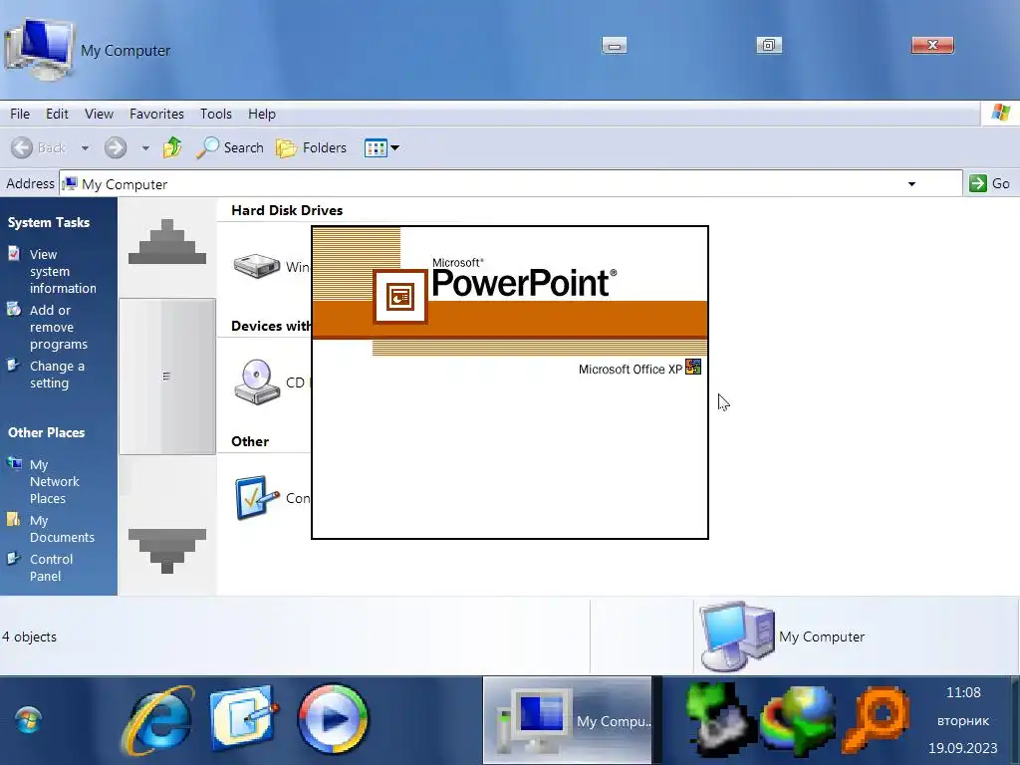Click the Microsoft Office XP logo
This screenshot has width=1020, height=765.
[693, 368]
